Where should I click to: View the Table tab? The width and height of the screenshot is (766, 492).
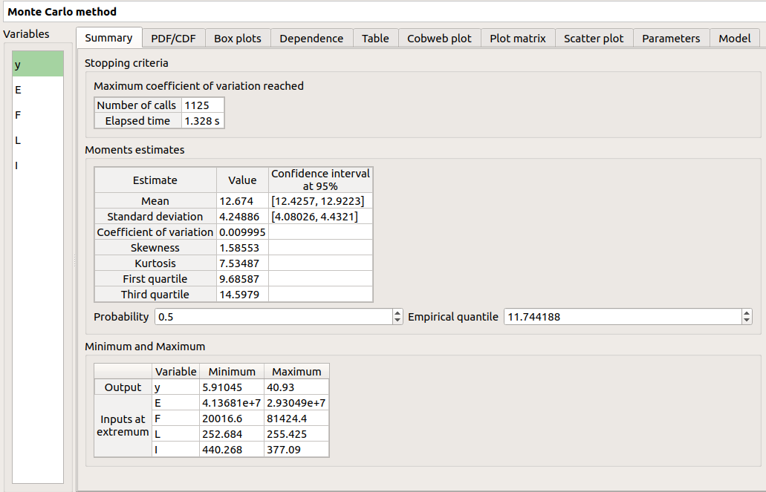click(375, 38)
